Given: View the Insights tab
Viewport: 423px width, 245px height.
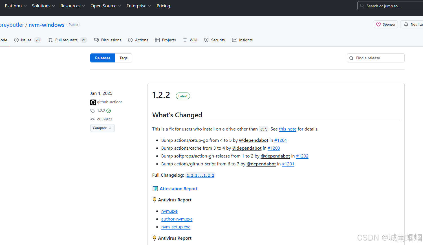Looking at the screenshot, I should [242, 40].
